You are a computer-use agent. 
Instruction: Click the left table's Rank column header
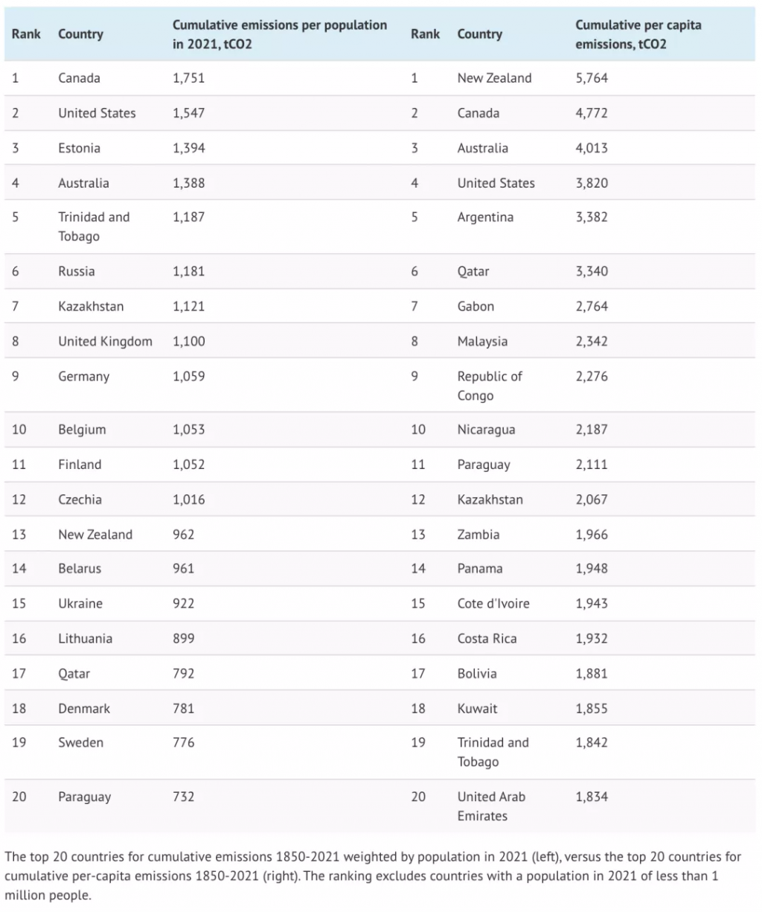pyautogui.click(x=26, y=34)
